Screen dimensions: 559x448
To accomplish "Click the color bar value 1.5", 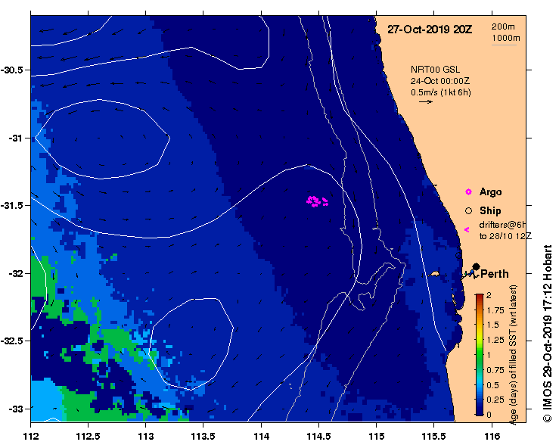I will pyautogui.click(x=492, y=325).
